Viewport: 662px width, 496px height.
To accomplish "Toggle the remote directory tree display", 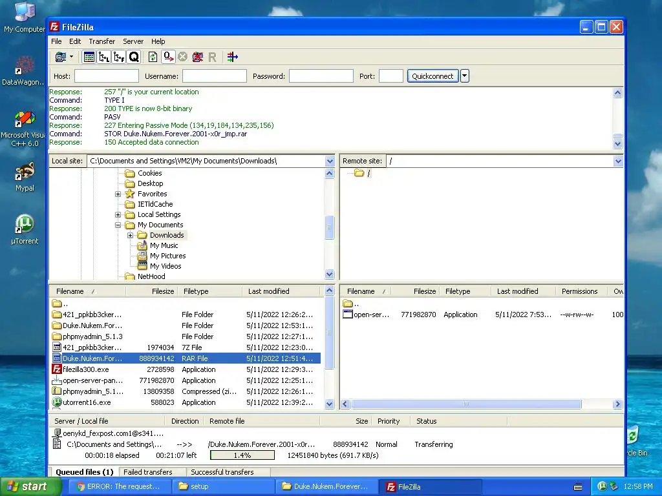I will click(x=119, y=57).
